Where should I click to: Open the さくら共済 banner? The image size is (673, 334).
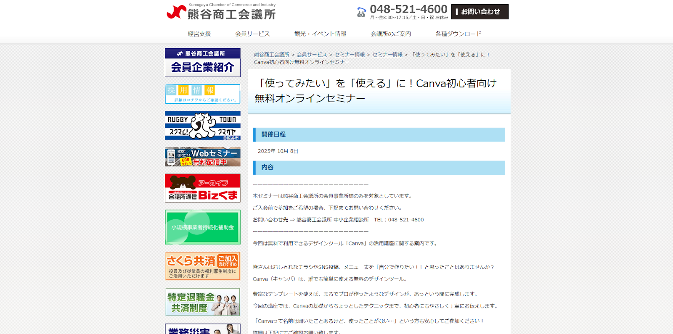[x=203, y=266]
